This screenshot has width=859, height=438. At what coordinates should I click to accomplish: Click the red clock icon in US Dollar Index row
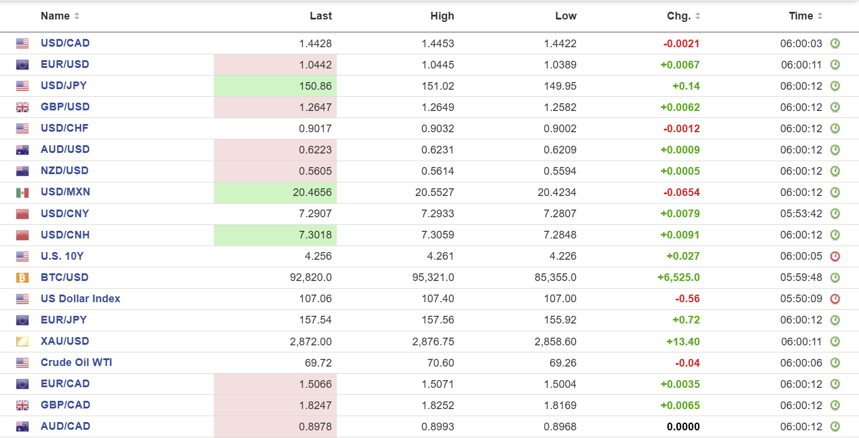coord(835,299)
